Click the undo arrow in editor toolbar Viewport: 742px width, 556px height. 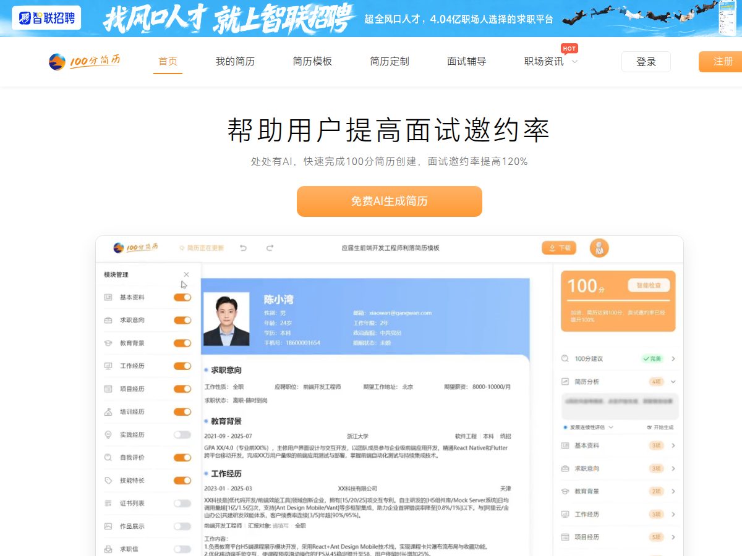[244, 248]
